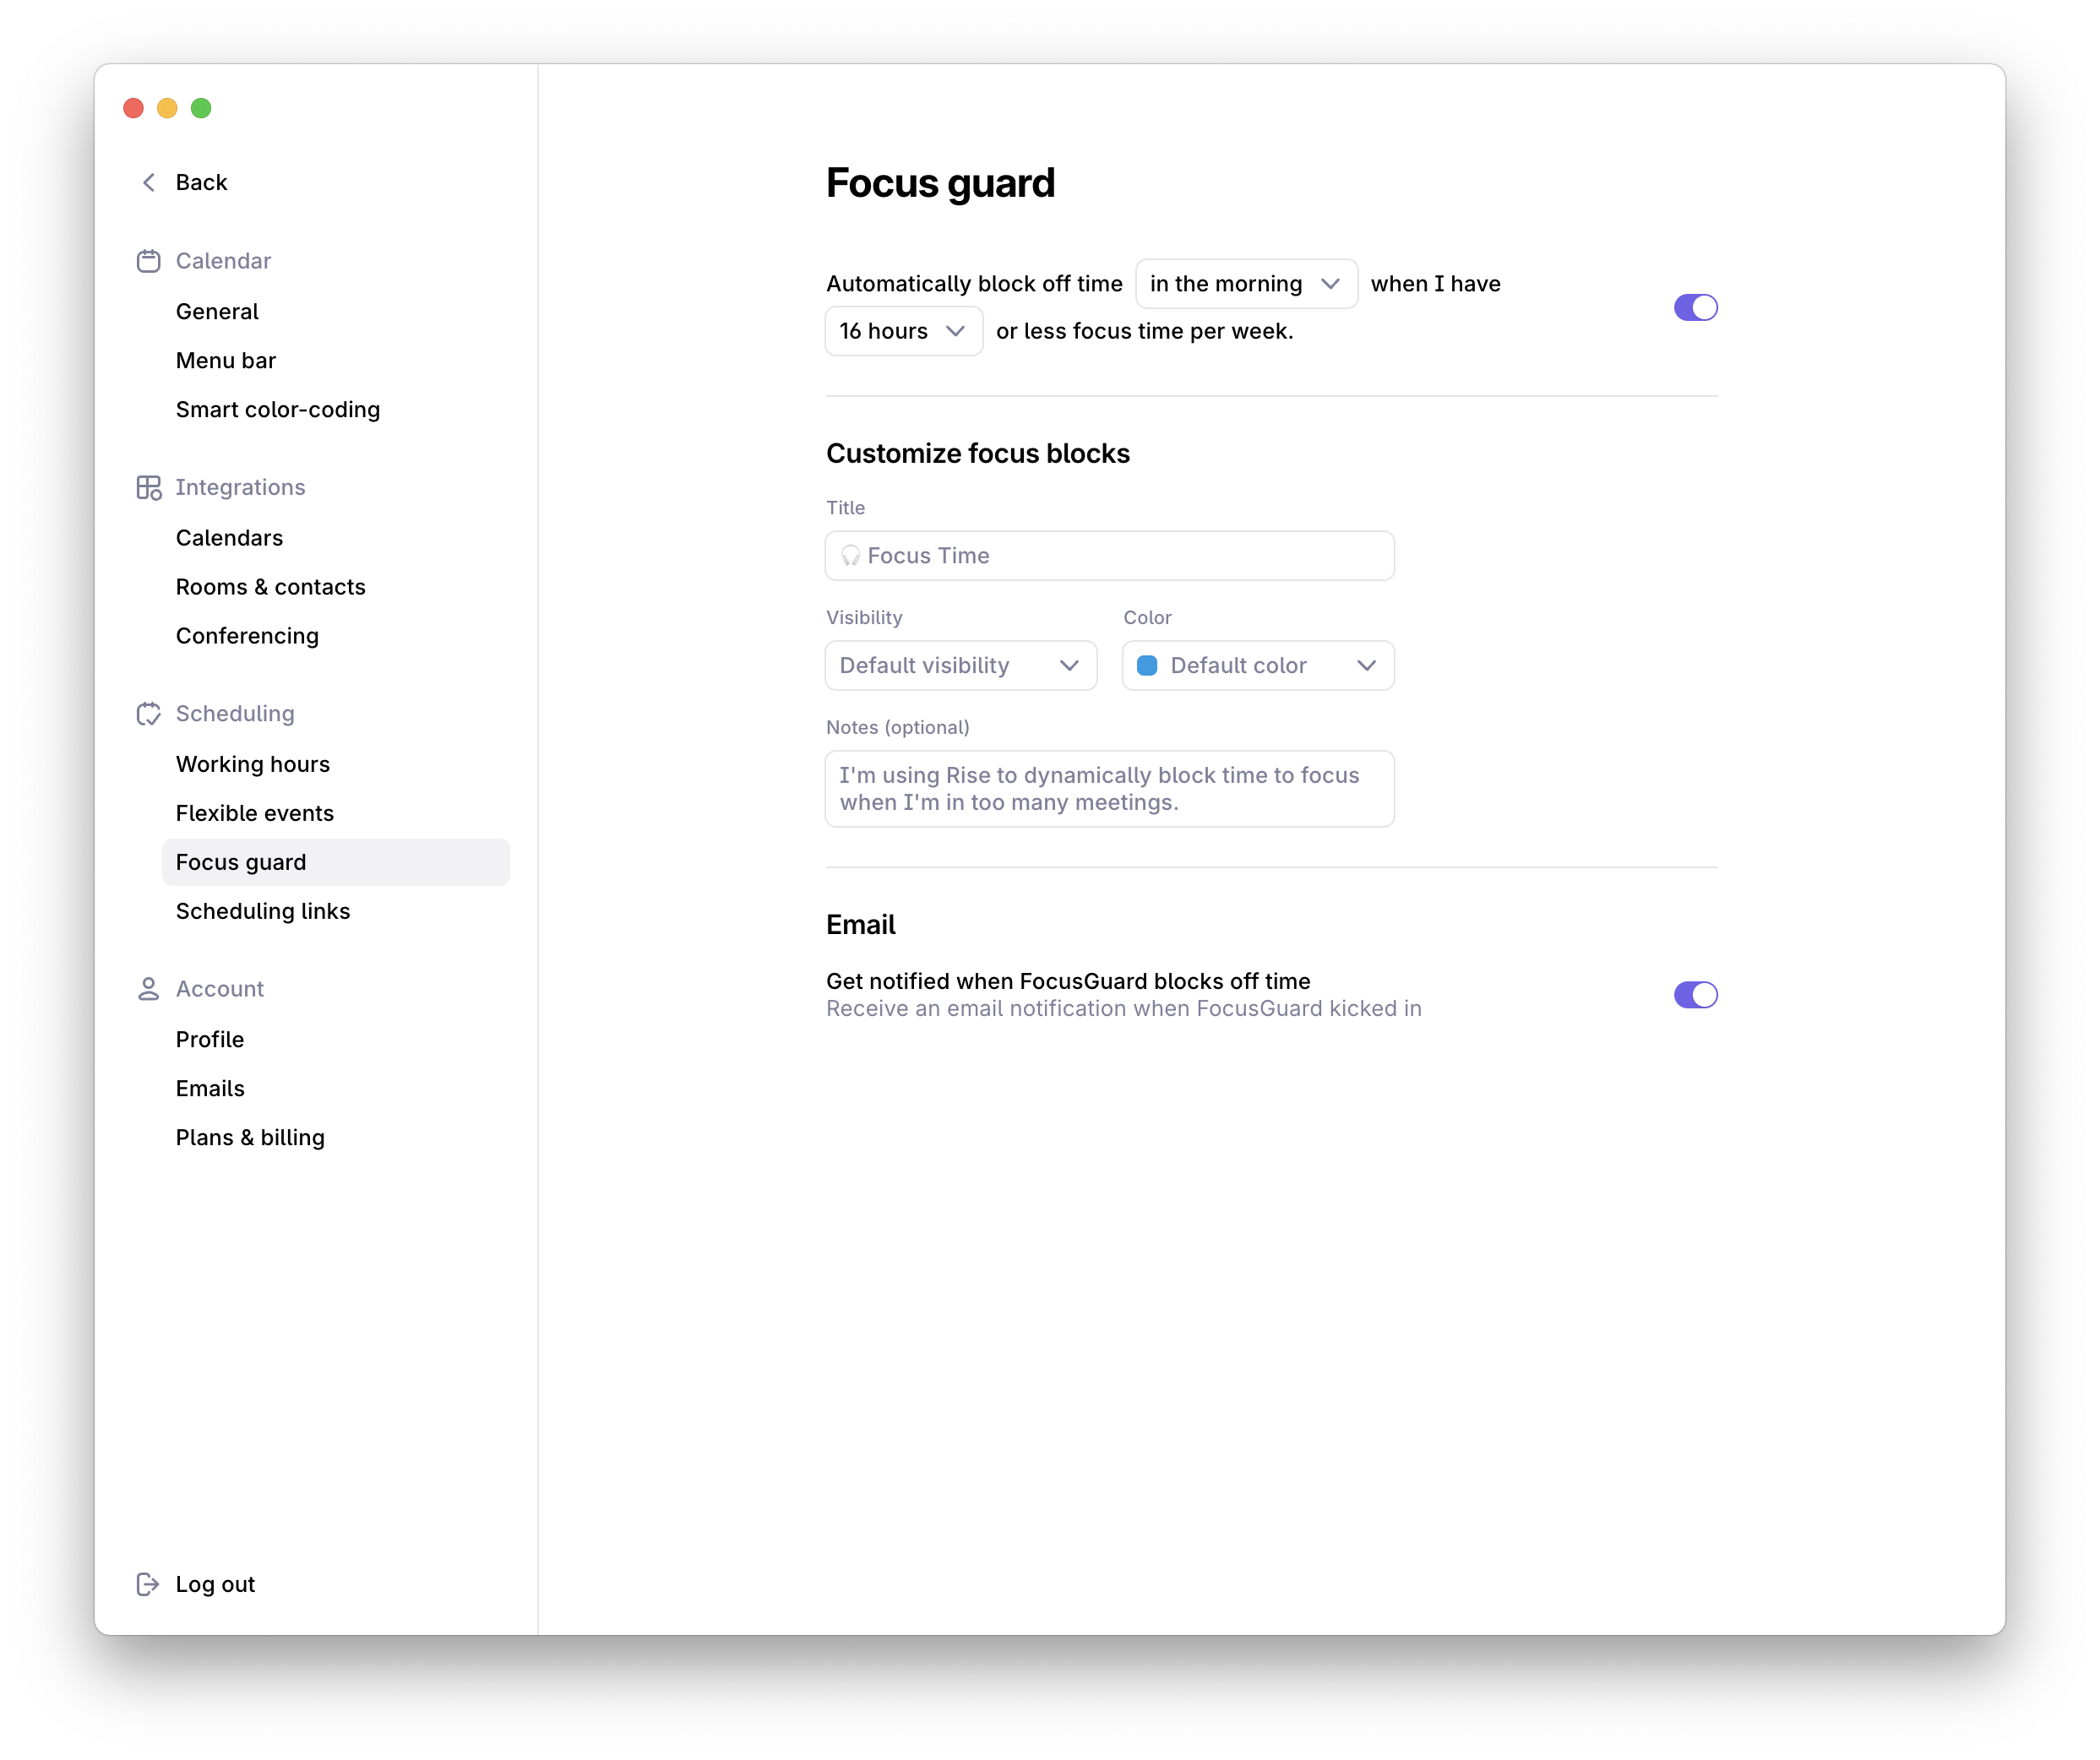This screenshot has width=2100, height=1760.
Task: Click the Calendar section icon
Action: (x=148, y=261)
